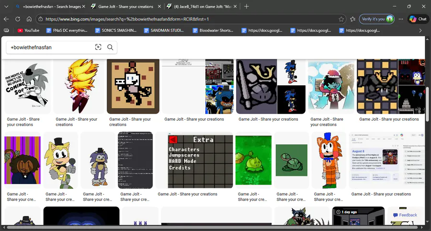Expand the tab search dropdown arrow

[7, 6]
